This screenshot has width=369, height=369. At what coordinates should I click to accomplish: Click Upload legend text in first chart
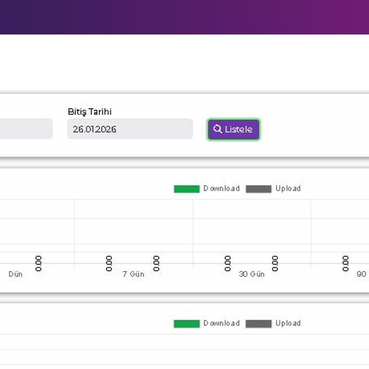coord(288,188)
